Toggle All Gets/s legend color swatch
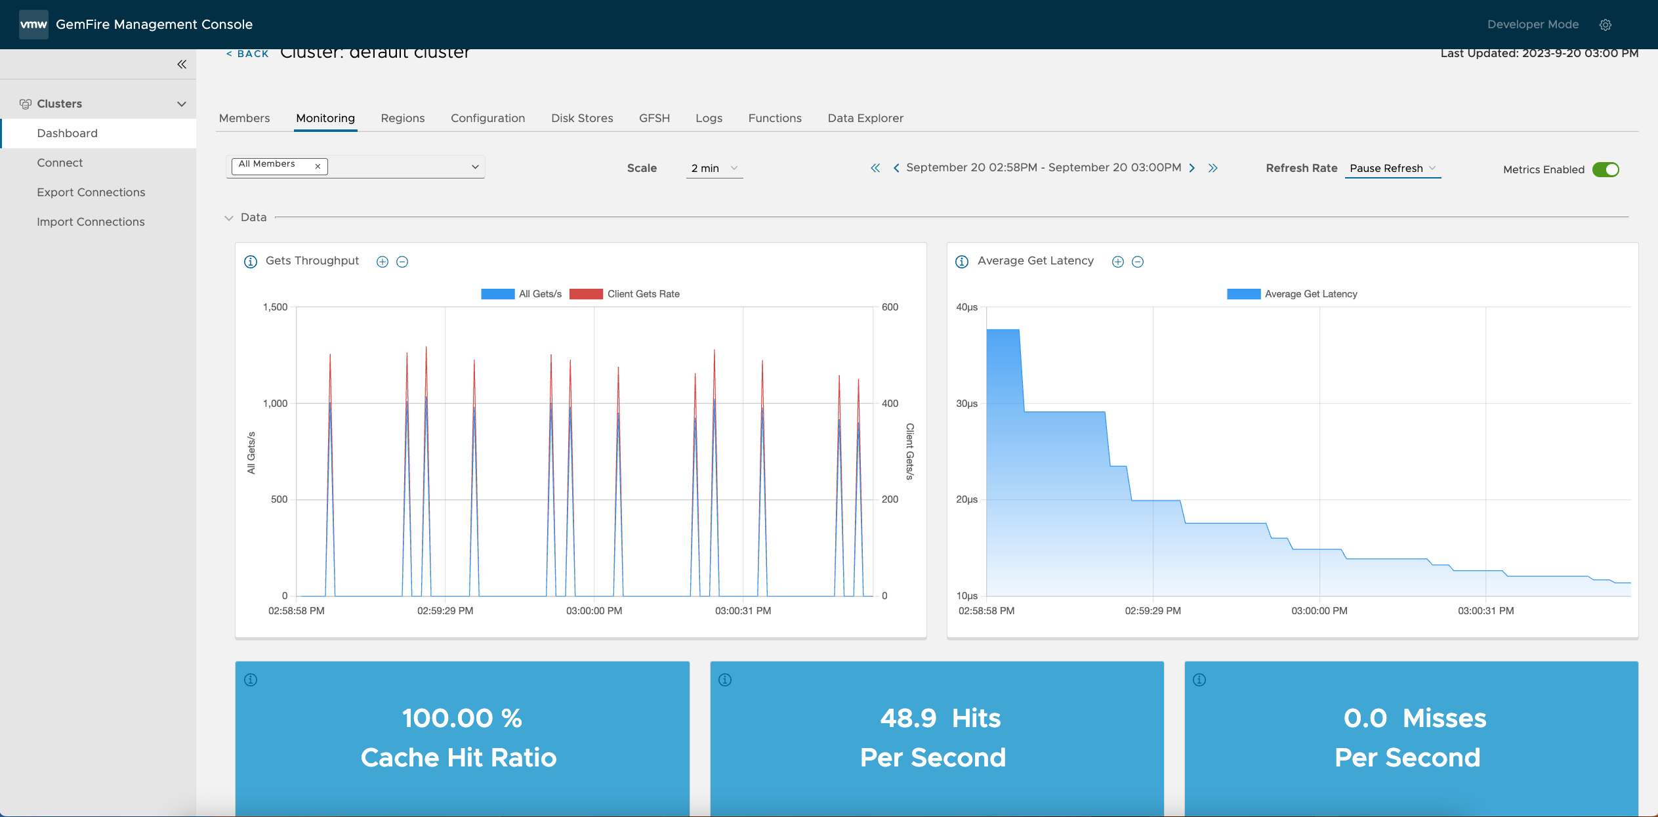The image size is (1658, 817). 497,294
